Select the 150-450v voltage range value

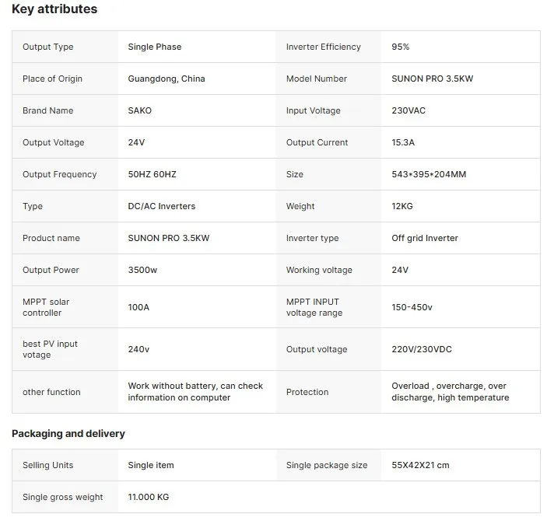tap(412, 307)
